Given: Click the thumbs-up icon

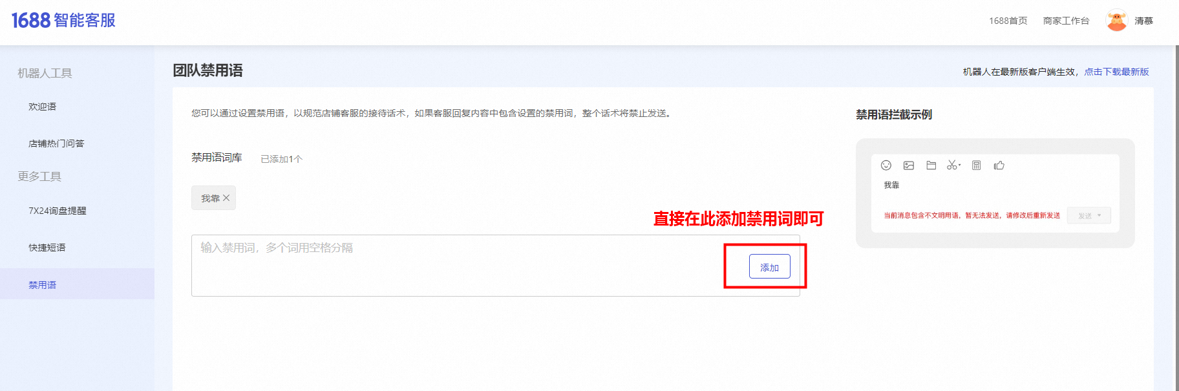Looking at the screenshot, I should [999, 165].
